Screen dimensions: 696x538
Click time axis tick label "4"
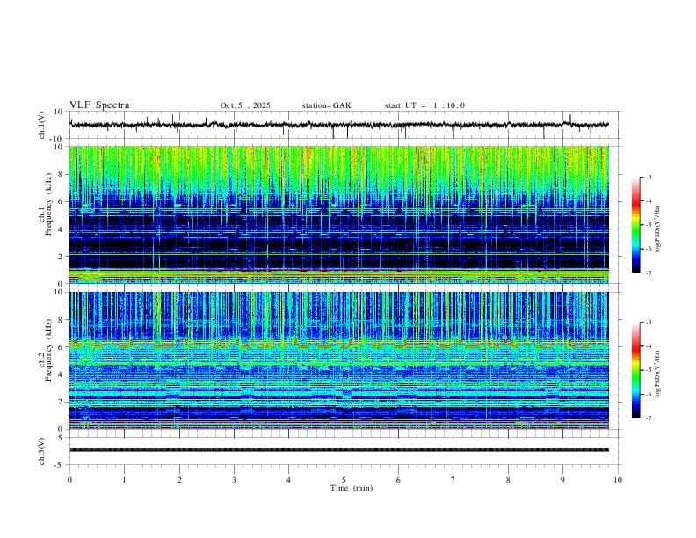coord(289,480)
